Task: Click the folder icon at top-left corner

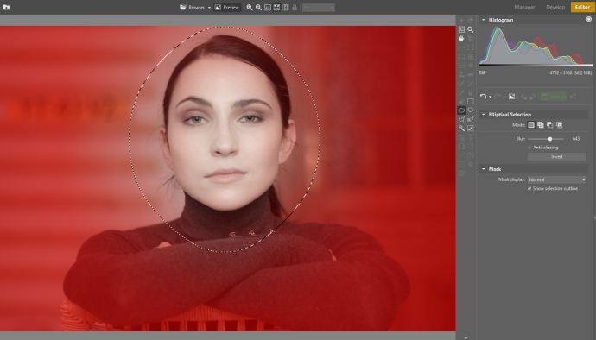Action: pyautogui.click(x=6, y=7)
